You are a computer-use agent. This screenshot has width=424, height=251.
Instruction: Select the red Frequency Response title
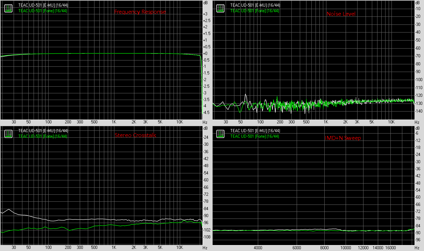tap(140, 12)
